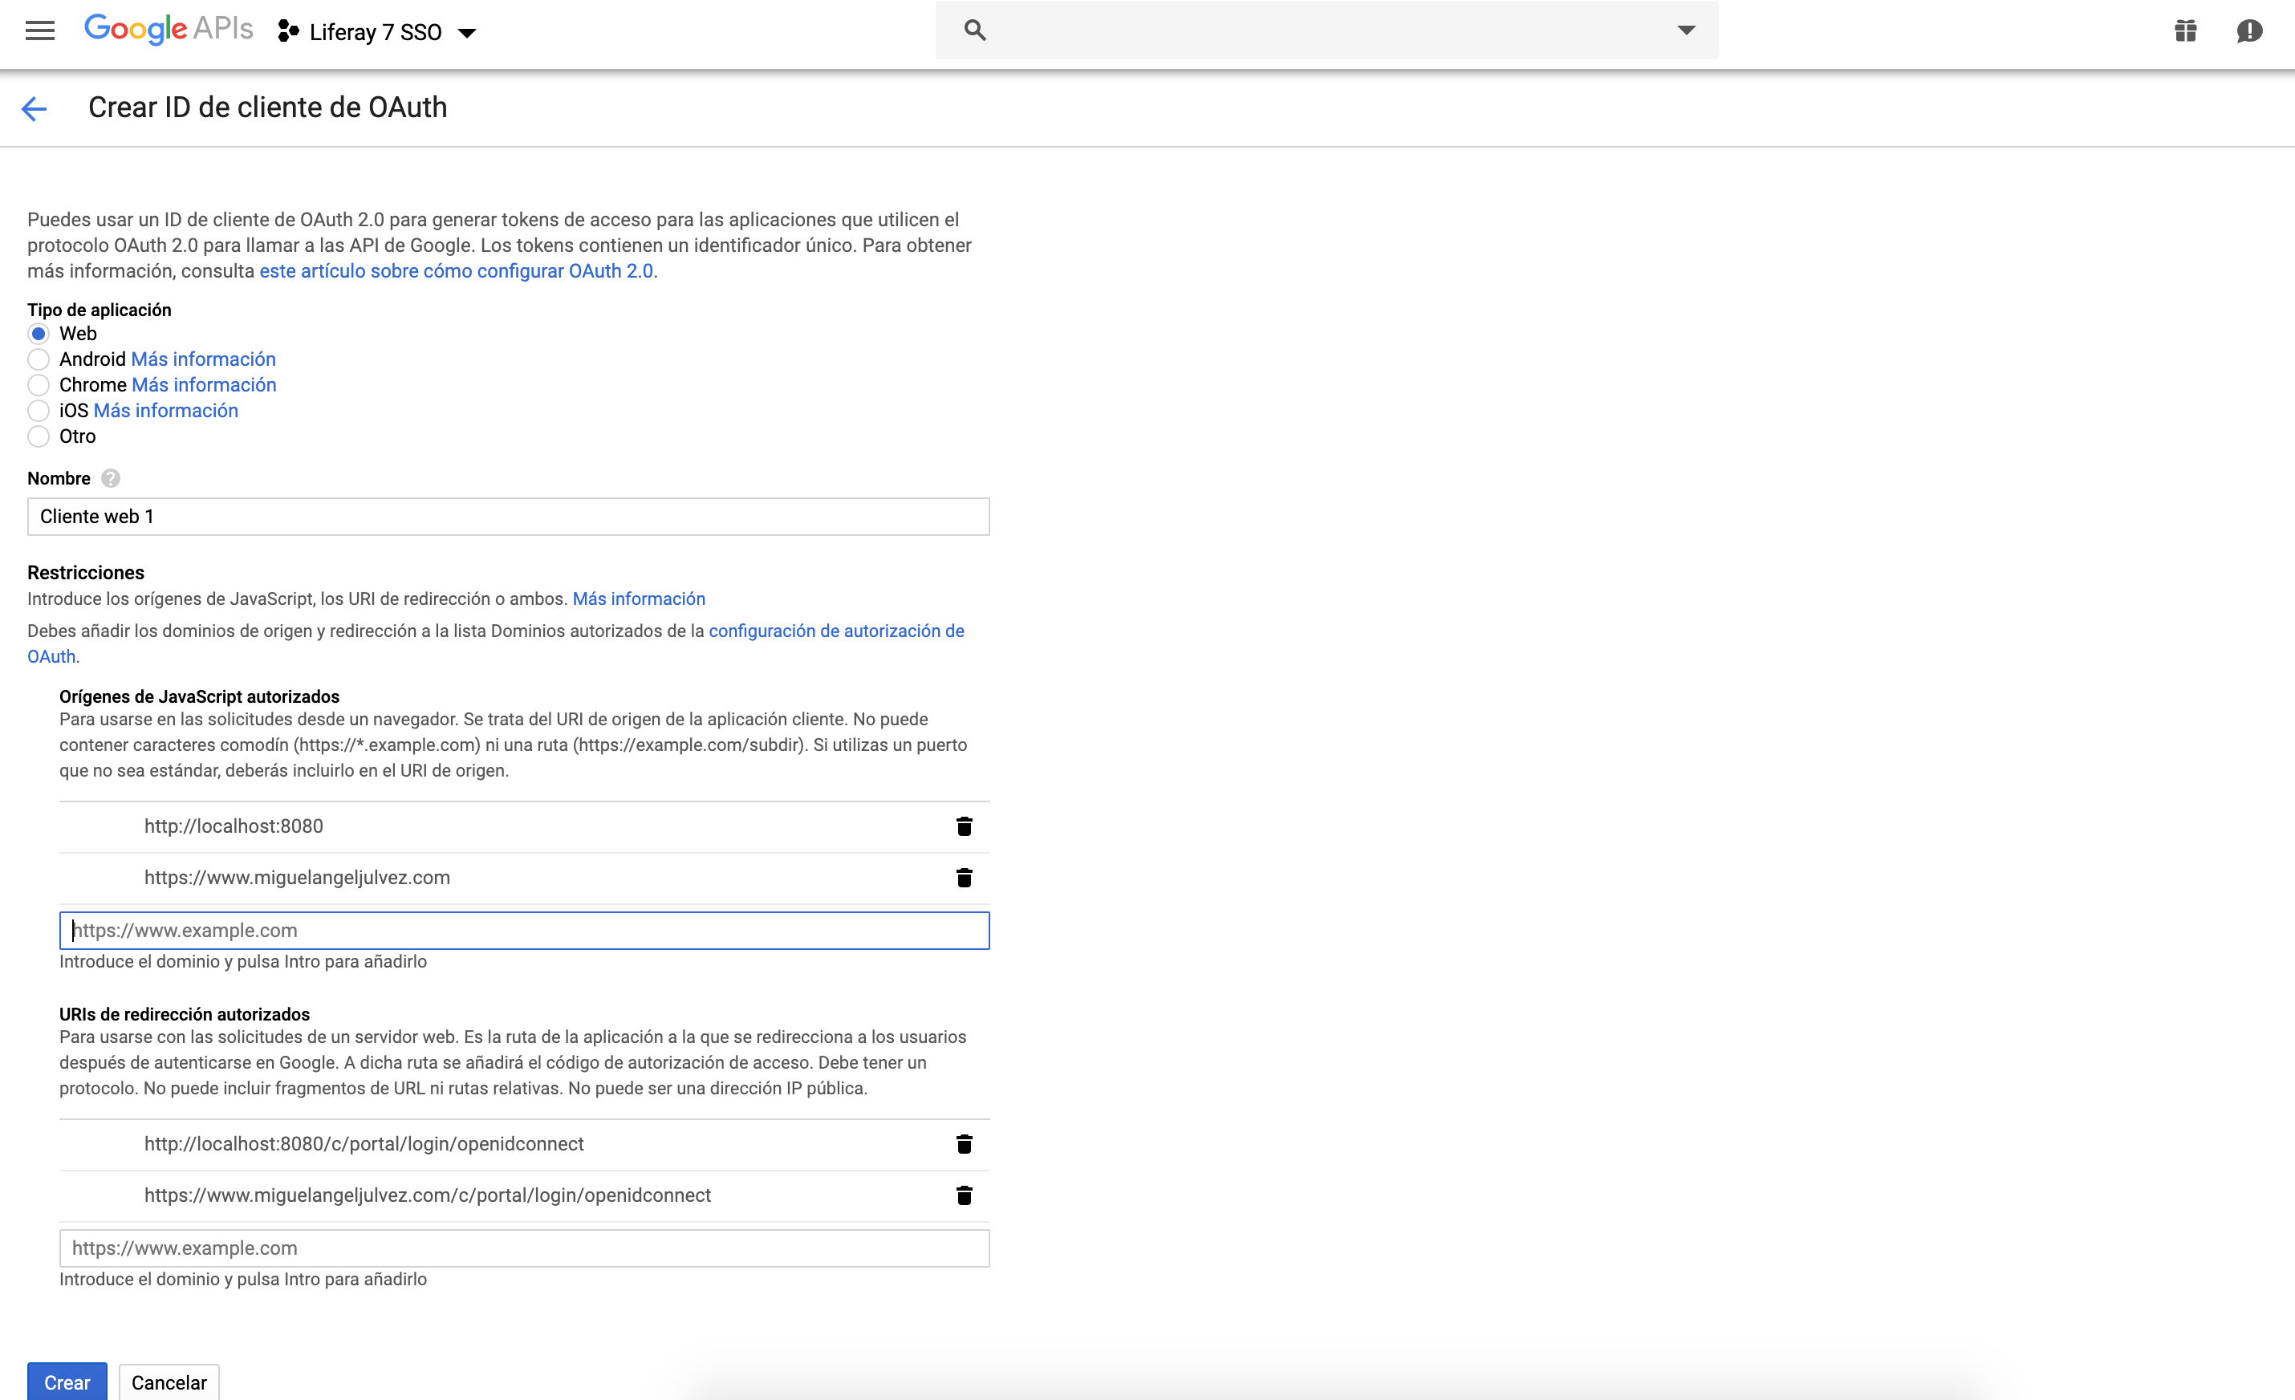
Task: Click the http://localhost:8080/c/portal/login/openidconnect entry
Action: (x=364, y=1144)
